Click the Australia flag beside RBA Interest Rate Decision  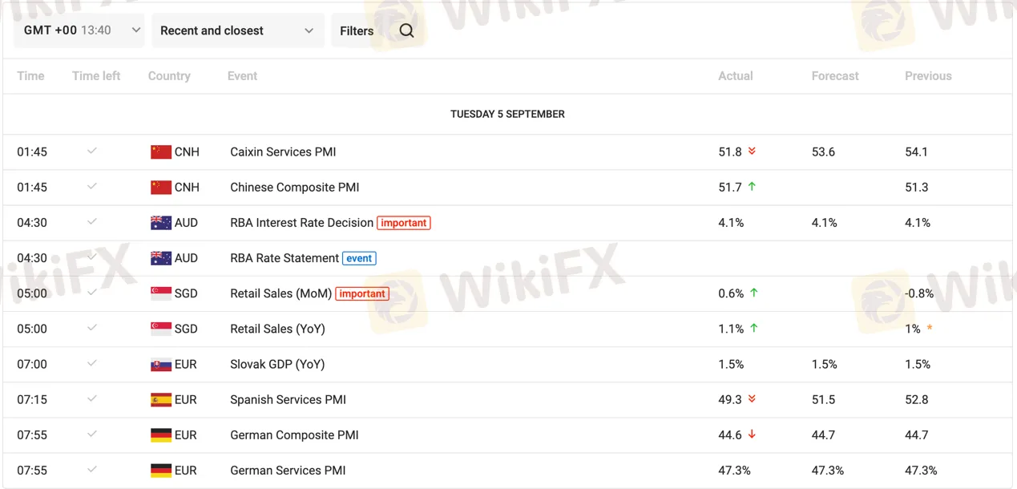[x=161, y=223]
